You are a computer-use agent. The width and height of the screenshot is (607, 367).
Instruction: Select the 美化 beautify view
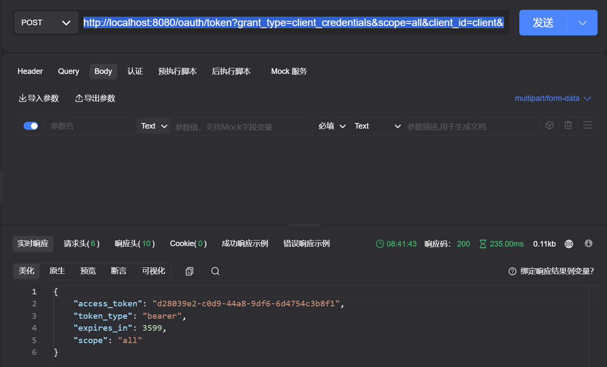(x=27, y=271)
